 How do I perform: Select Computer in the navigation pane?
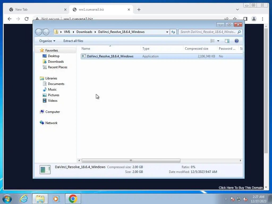(53, 112)
